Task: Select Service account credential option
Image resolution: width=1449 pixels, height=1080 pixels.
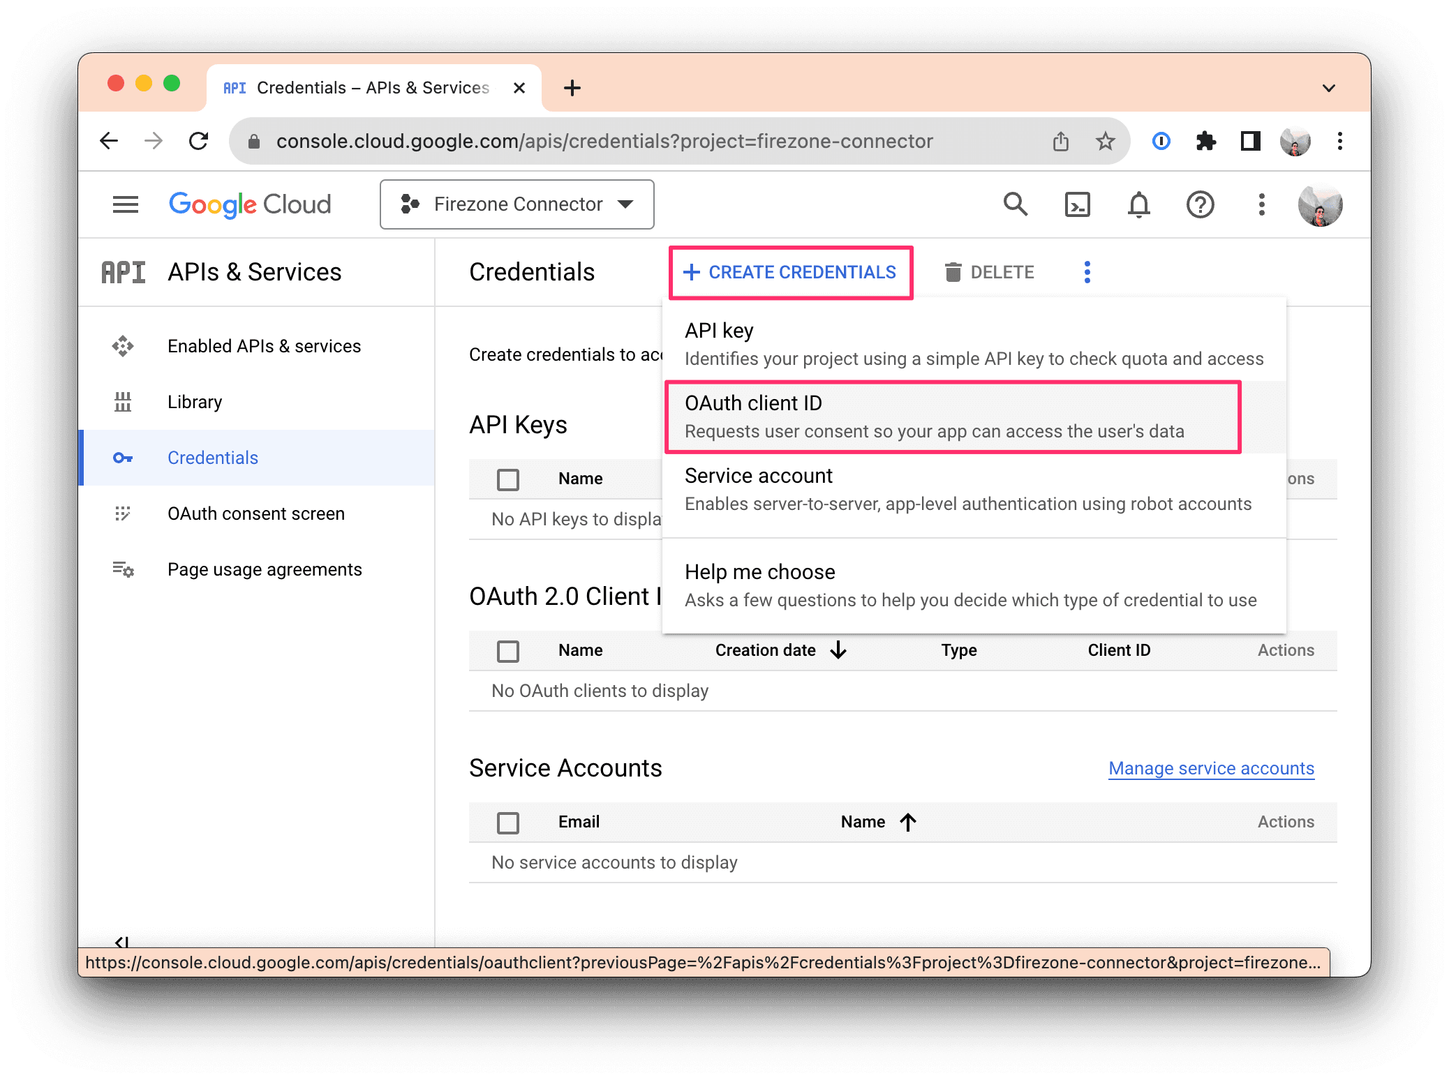Action: pos(758,476)
